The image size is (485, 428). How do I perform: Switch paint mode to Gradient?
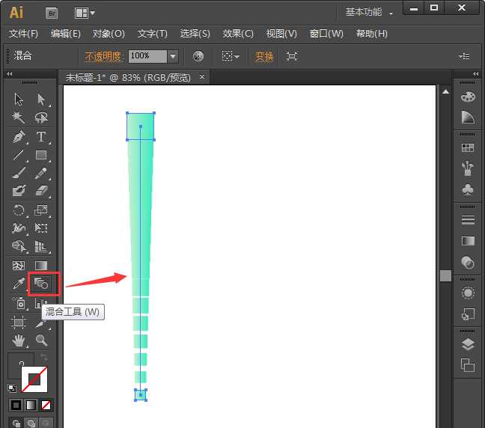(31, 405)
